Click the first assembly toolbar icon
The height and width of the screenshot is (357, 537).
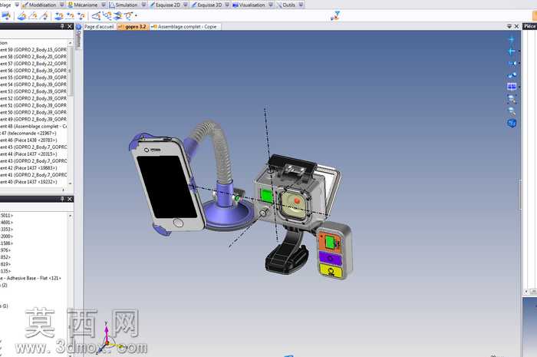(6, 16)
